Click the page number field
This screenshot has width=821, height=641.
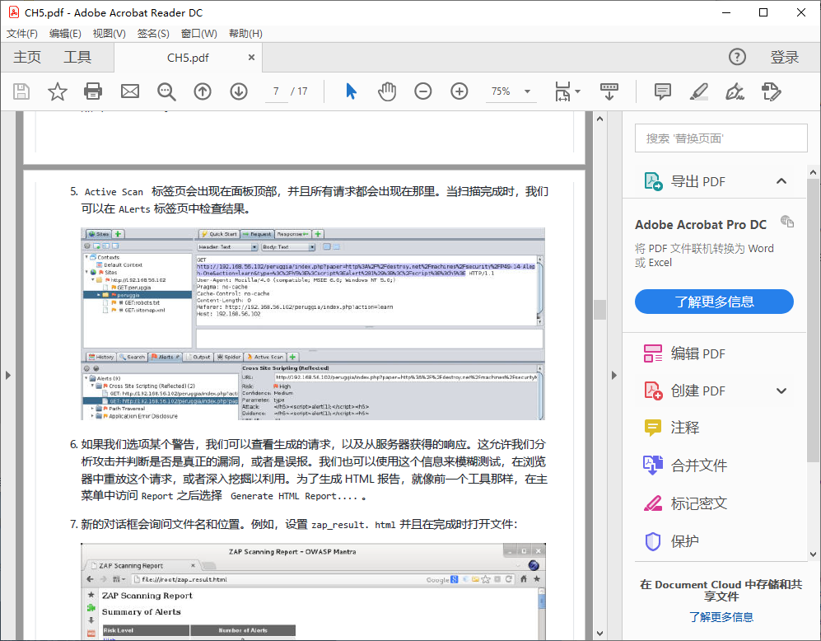276,91
